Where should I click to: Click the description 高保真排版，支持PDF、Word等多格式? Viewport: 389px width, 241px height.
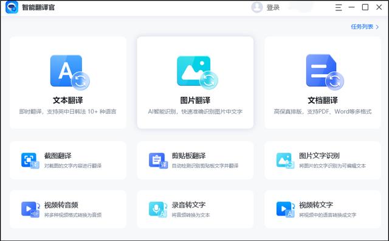pyautogui.click(x=323, y=111)
